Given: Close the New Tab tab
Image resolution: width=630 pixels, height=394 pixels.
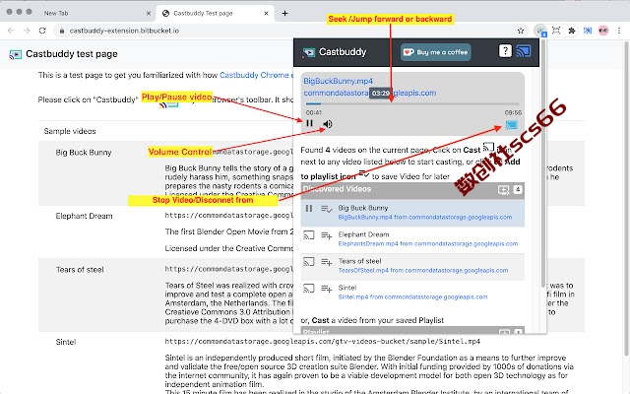Looking at the screenshot, I should tap(149, 13).
